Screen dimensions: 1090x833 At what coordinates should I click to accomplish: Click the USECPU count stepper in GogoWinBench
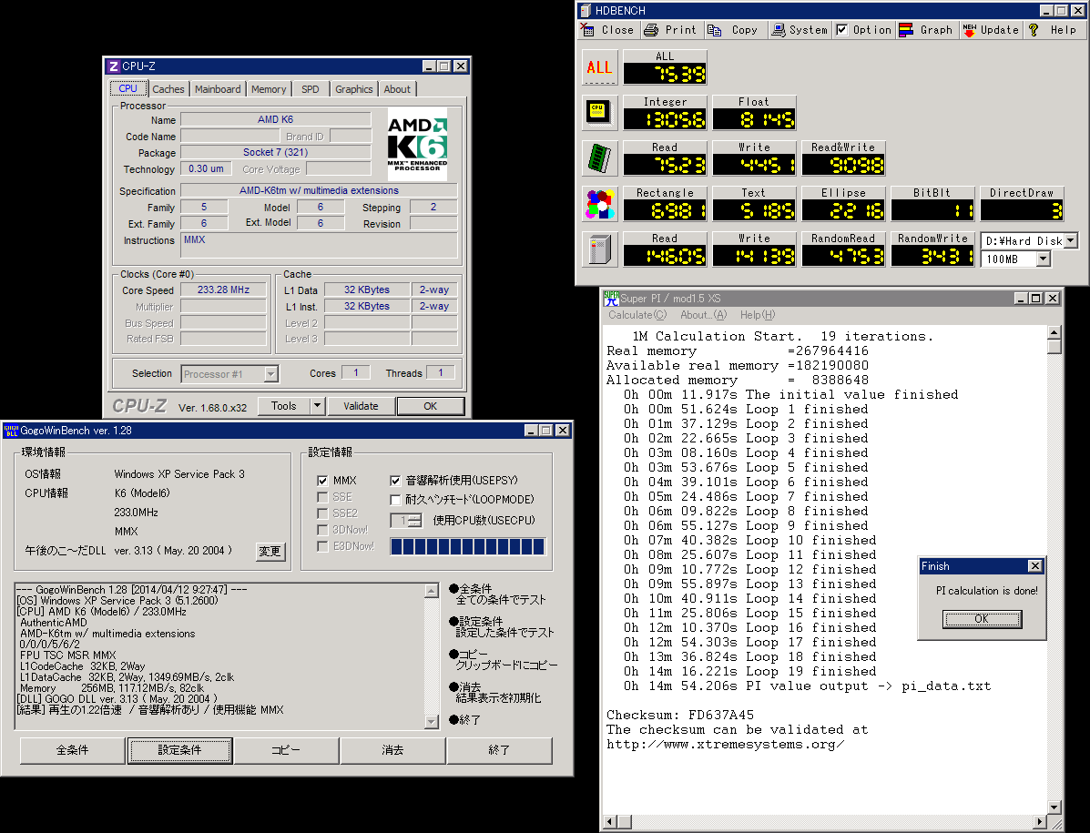pyautogui.click(x=414, y=521)
